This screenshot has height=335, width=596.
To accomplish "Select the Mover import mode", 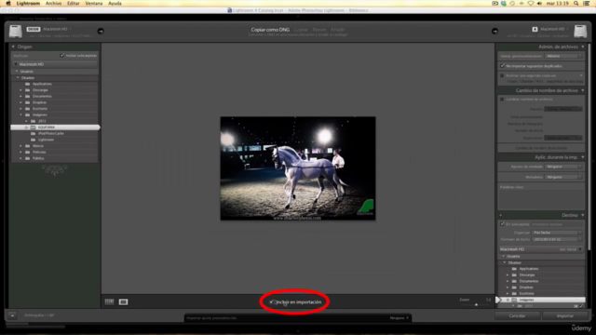I will coord(319,30).
